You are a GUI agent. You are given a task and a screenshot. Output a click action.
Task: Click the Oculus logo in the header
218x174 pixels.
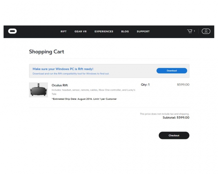coord(12,31)
